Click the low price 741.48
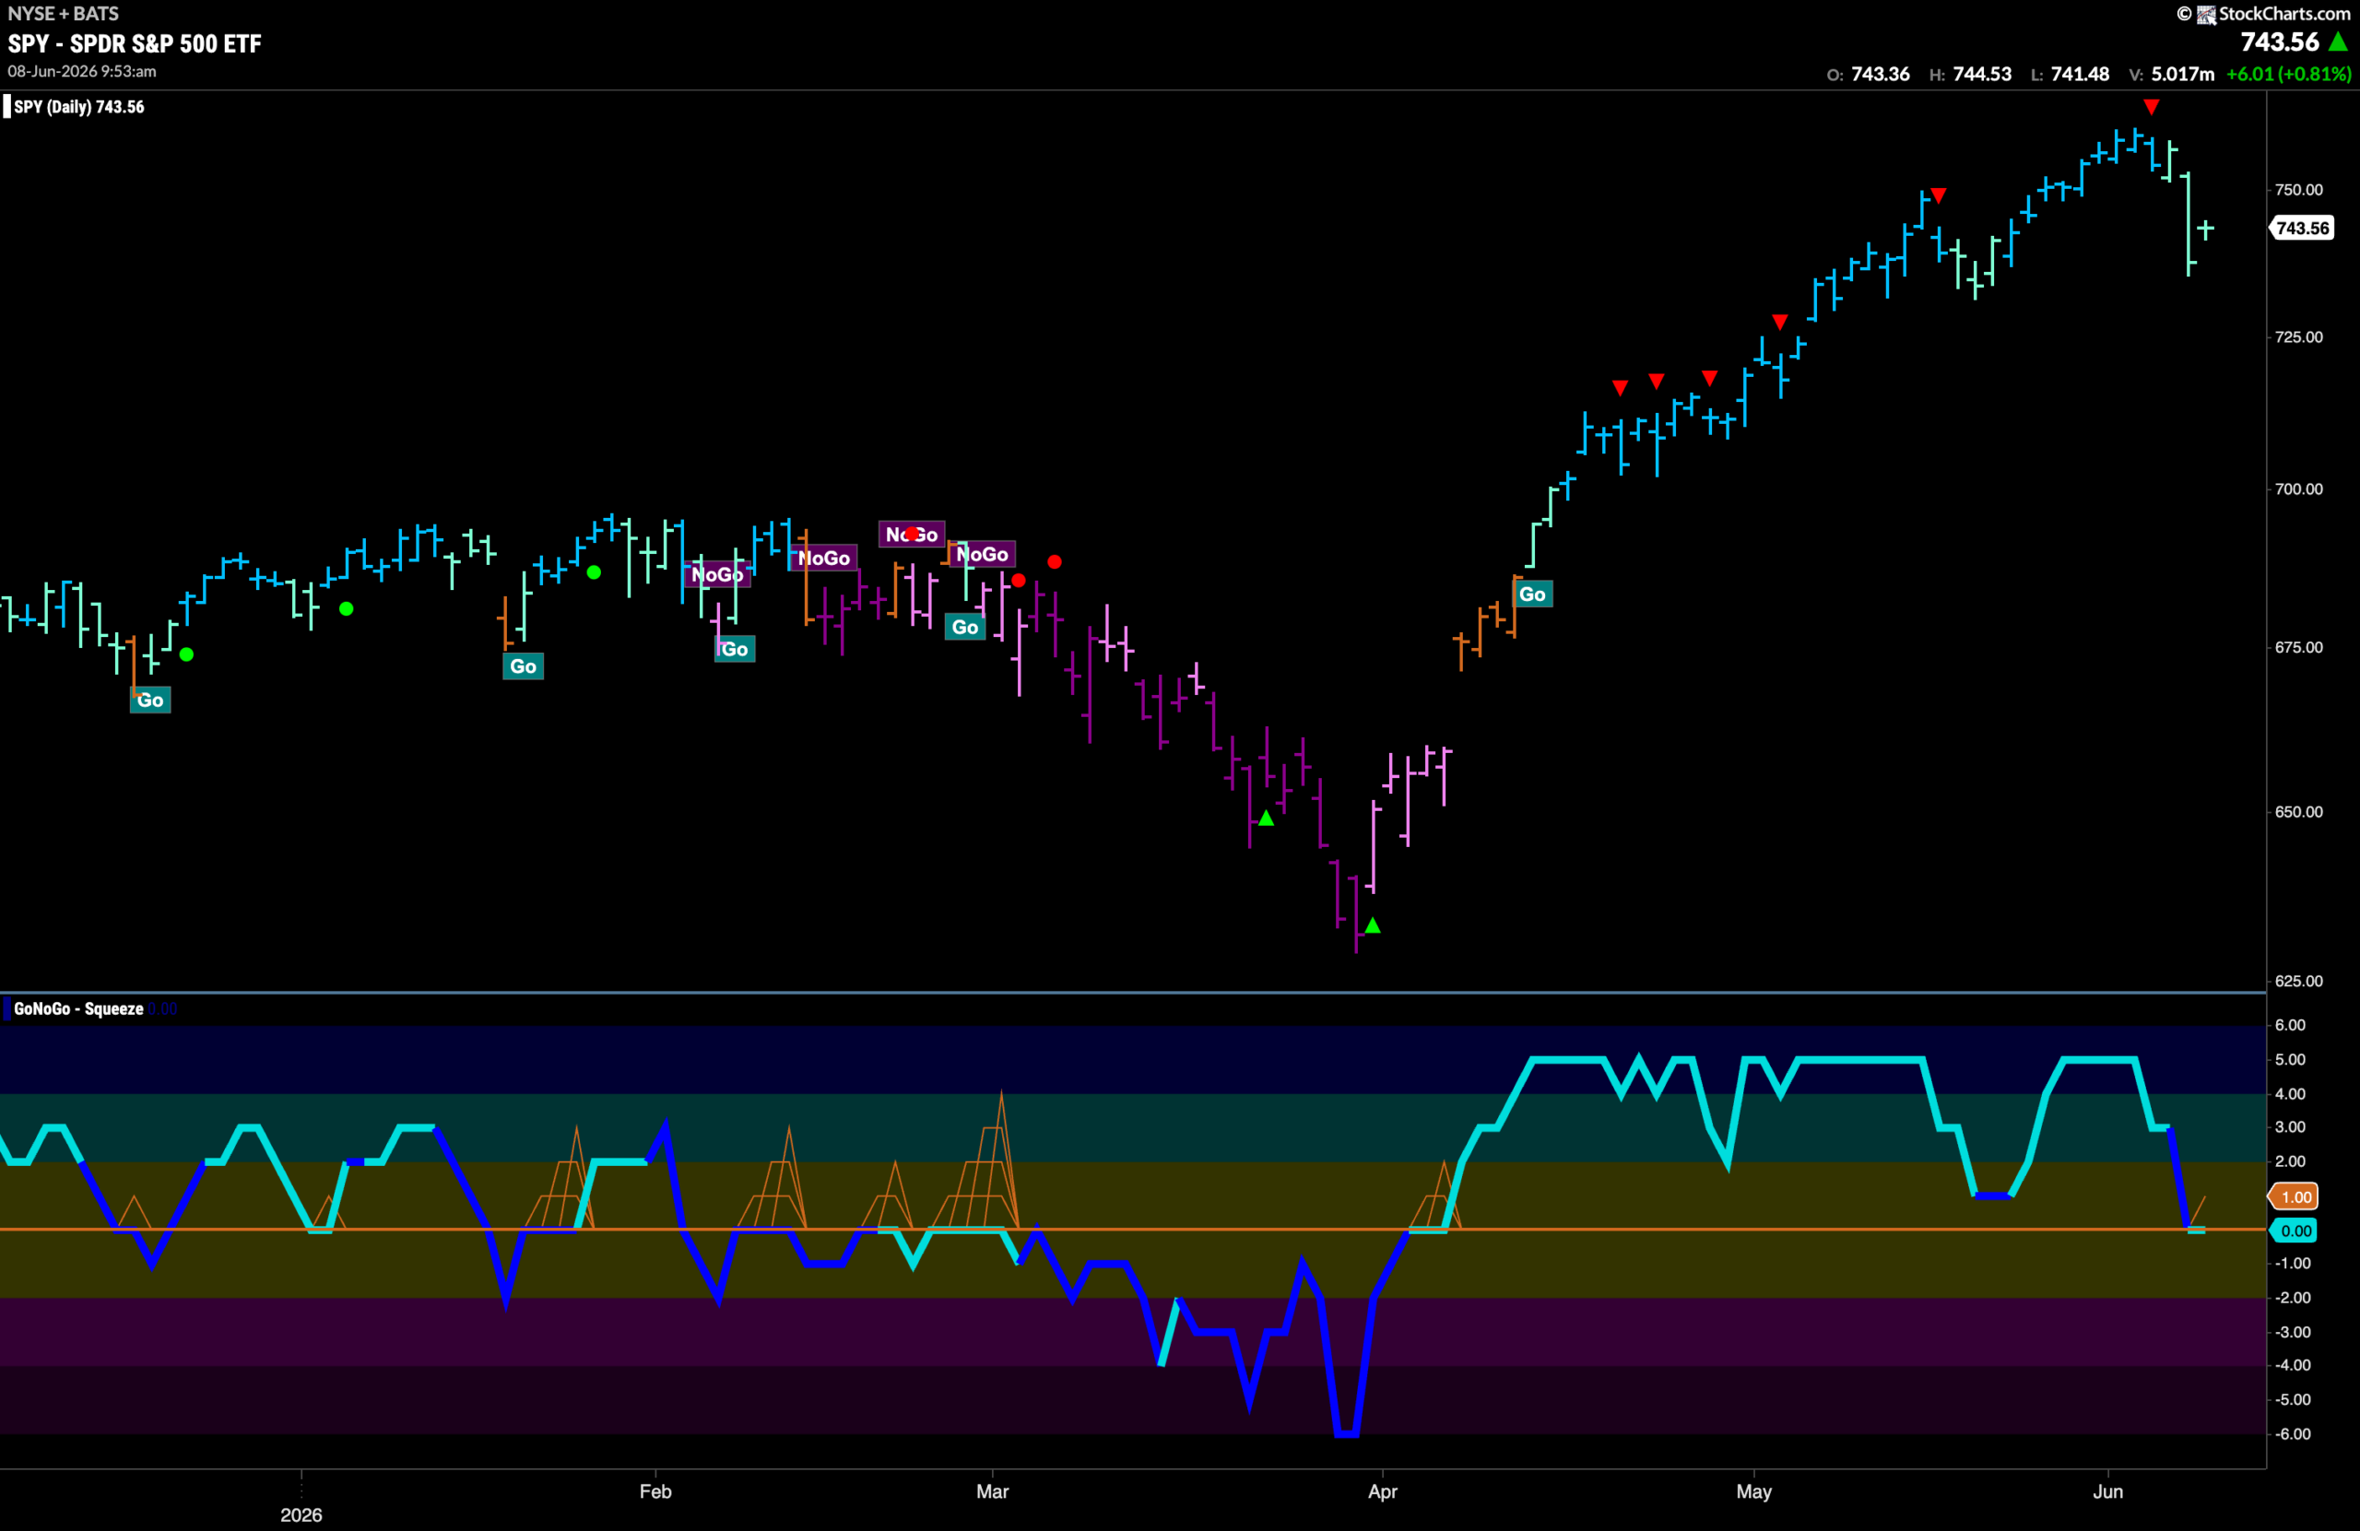 pos(2081,75)
